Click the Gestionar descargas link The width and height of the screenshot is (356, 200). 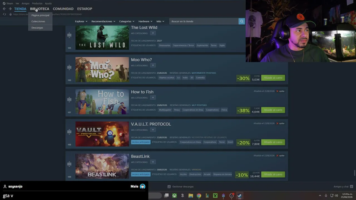(x=183, y=187)
